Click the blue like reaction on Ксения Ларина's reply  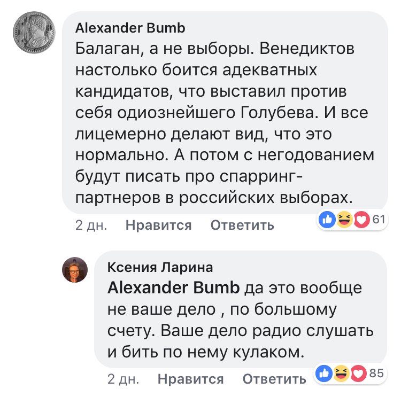click(x=325, y=373)
